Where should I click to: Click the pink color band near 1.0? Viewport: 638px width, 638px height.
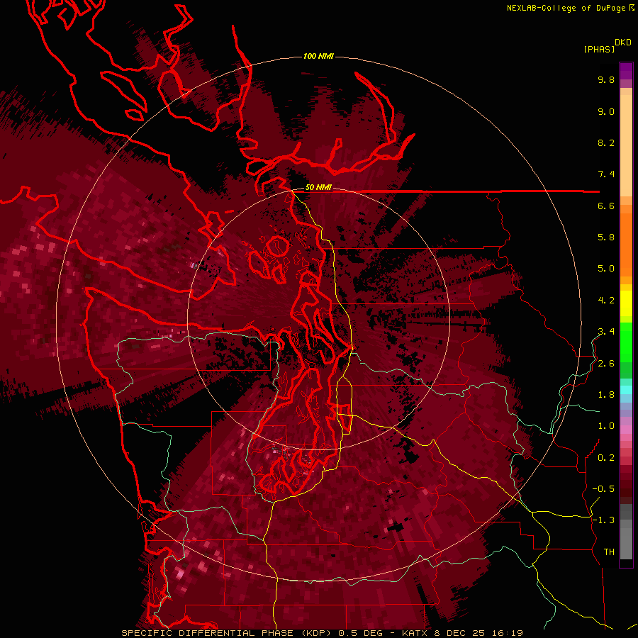626,430
